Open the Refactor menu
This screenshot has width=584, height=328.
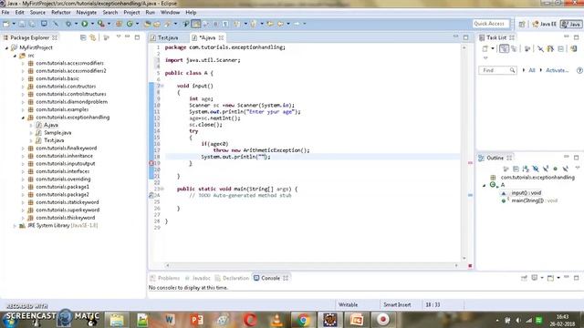(61, 12)
